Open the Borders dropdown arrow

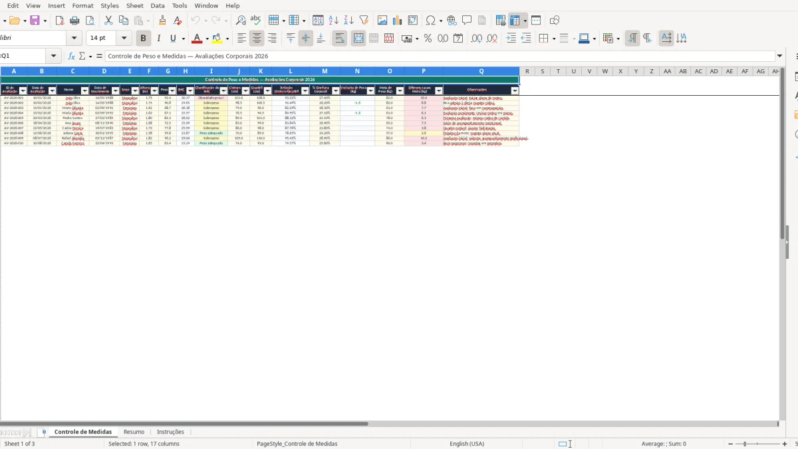pyautogui.click(x=553, y=39)
